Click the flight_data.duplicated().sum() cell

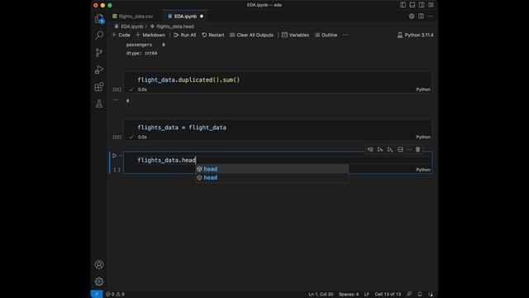(278, 79)
